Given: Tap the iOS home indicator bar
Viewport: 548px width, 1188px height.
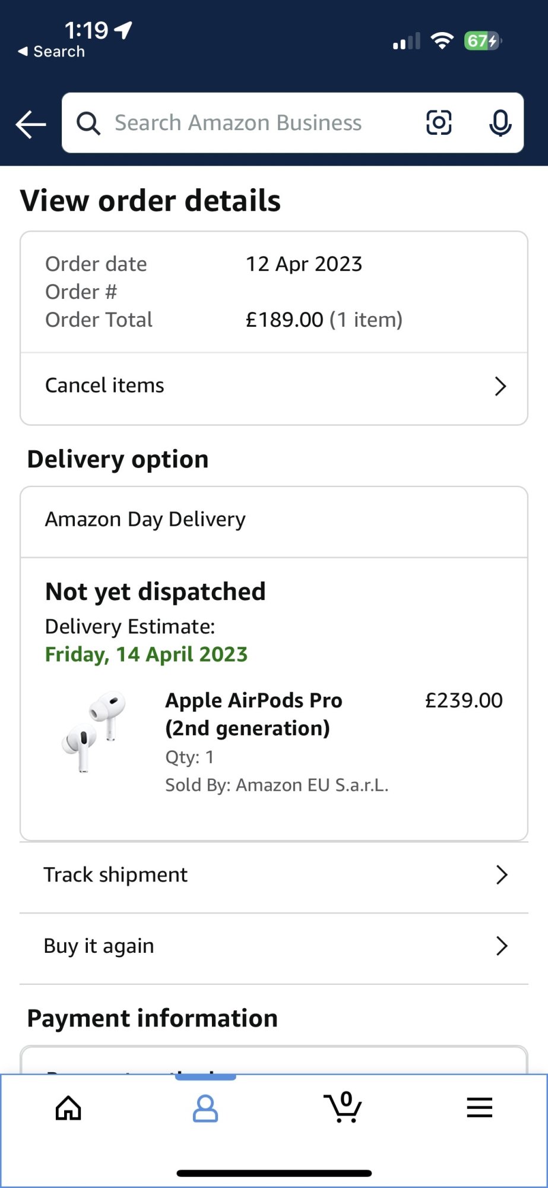Looking at the screenshot, I should pyautogui.click(x=274, y=1173).
